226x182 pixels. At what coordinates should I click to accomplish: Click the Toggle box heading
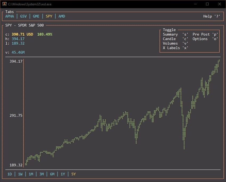tap(169, 30)
